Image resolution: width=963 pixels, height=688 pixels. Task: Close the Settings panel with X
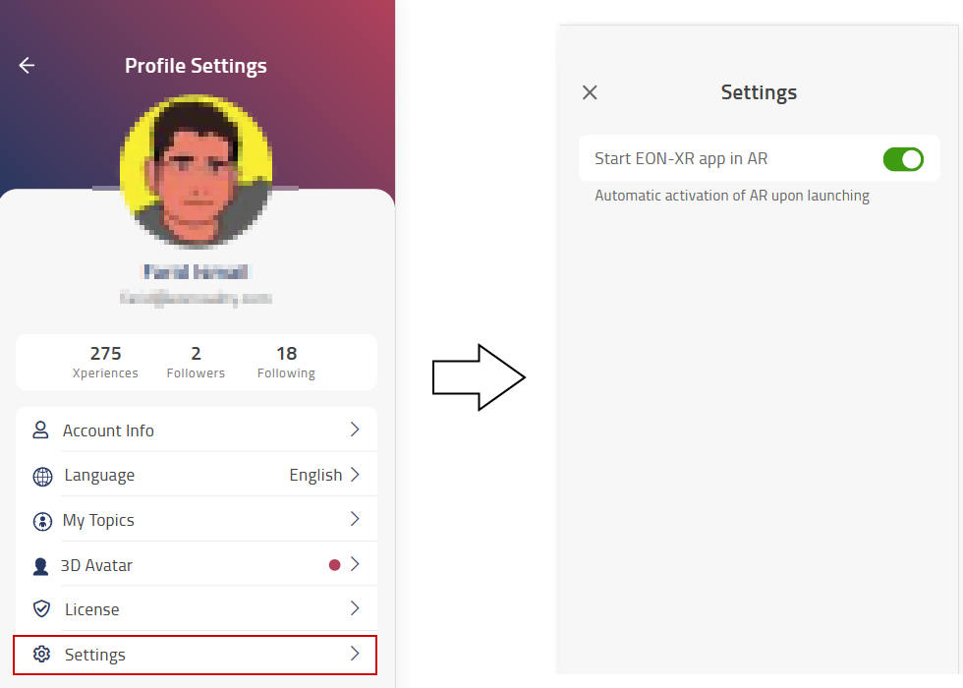[590, 92]
